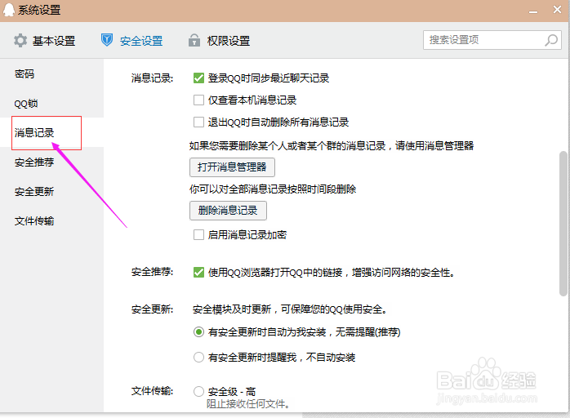570x418 pixels.
Task: Select QQ锁 in the left sidebar
Action: [26, 104]
